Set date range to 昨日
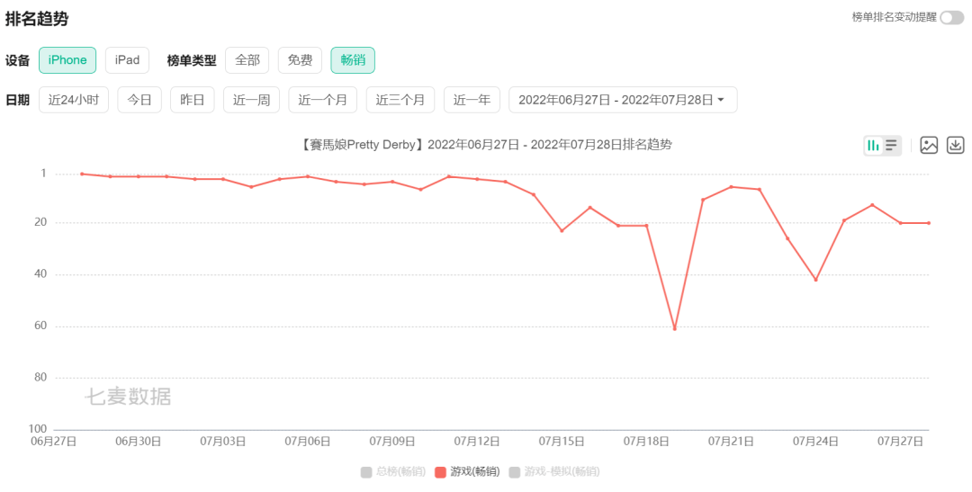This screenshot has height=492, width=972. coord(193,100)
